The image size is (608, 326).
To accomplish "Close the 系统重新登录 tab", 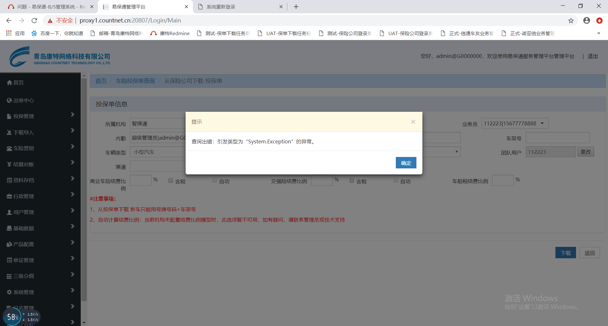I will [281, 7].
